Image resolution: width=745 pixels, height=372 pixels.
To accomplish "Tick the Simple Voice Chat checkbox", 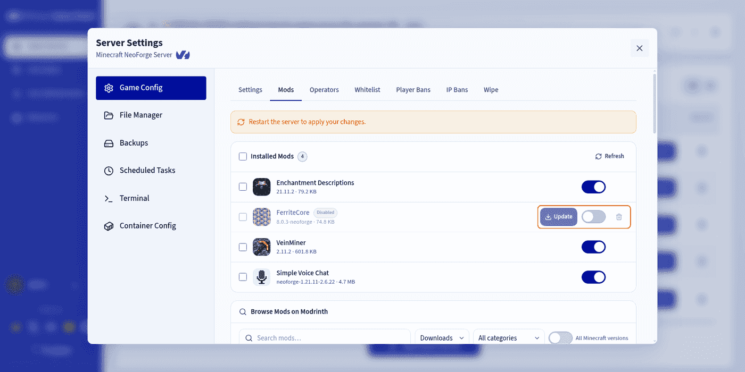I will [243, 277].
